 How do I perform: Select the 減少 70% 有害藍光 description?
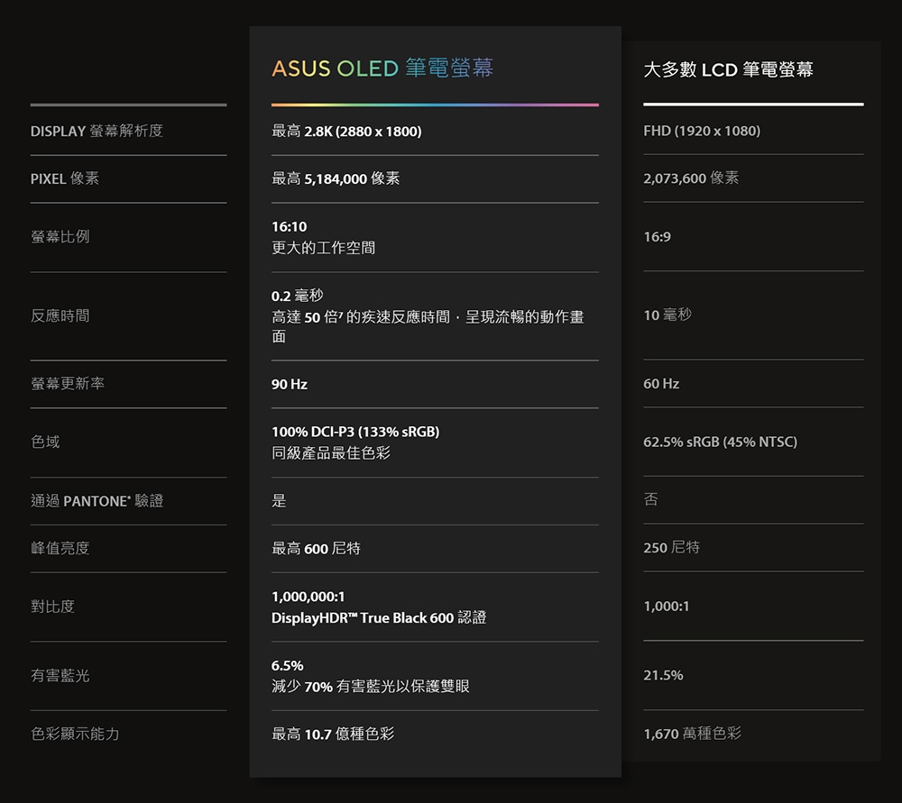pyautogui.click(x=370, y=687)
